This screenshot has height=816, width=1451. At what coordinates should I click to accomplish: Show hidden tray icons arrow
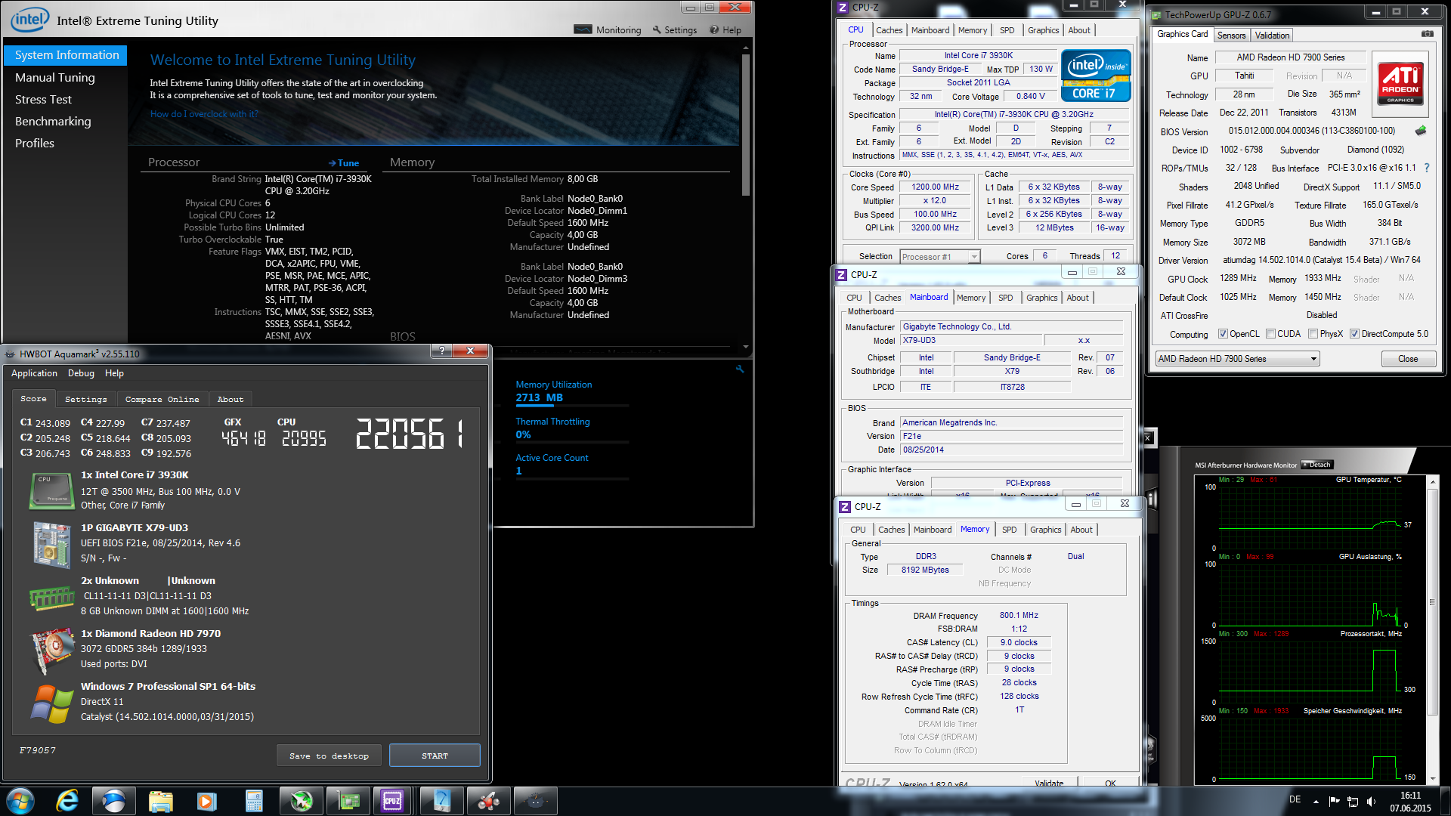tap(1316, 802)
